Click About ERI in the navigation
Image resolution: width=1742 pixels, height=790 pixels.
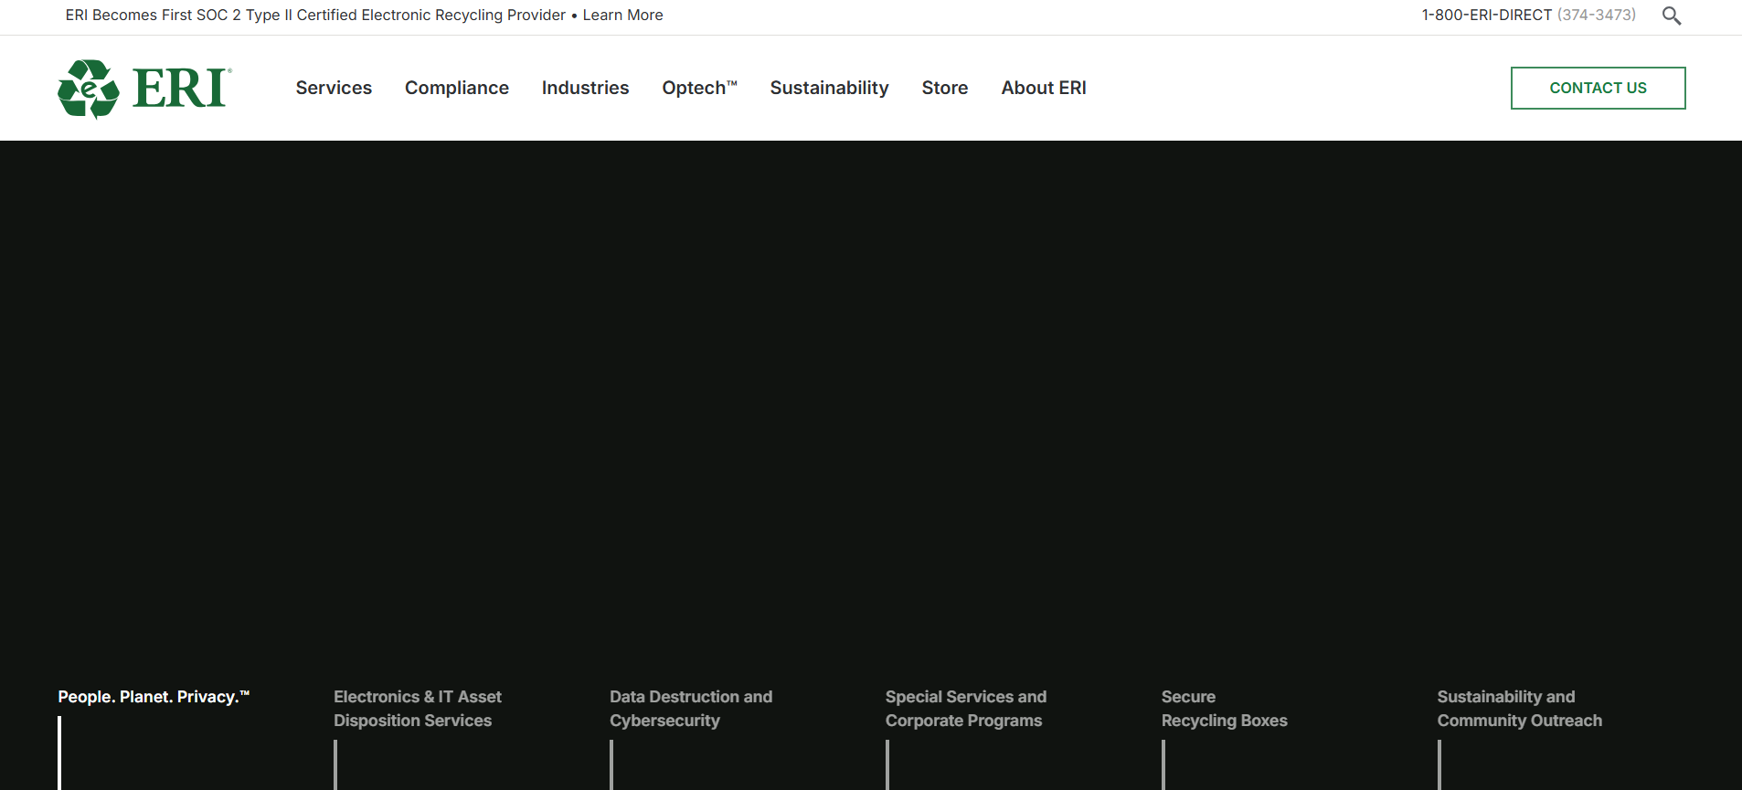click(x=1043, y=88)
